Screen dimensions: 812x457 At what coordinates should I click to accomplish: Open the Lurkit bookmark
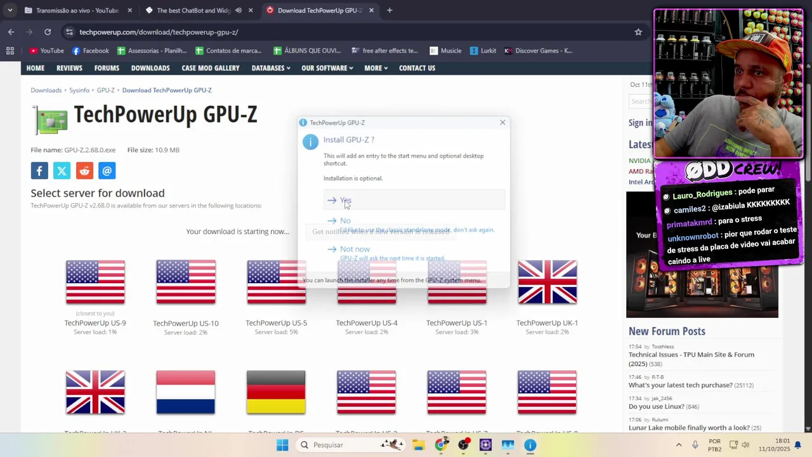point(483,51)
